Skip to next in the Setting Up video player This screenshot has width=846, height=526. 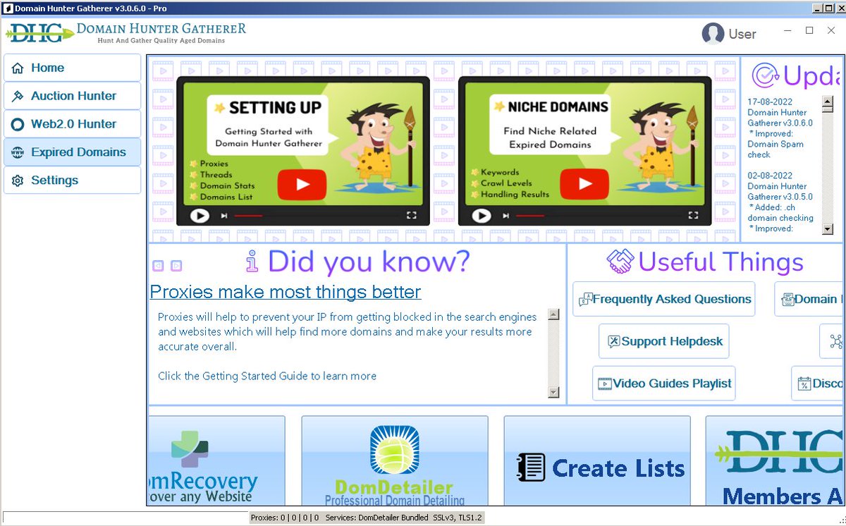224,216
